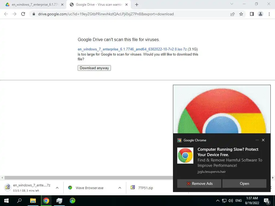
Task: Open the computer-monitor app in taskbar
Action: tap(59, 201)
